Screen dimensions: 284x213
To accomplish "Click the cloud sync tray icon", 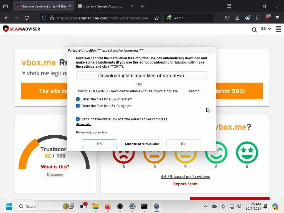I will pos(214,206).
